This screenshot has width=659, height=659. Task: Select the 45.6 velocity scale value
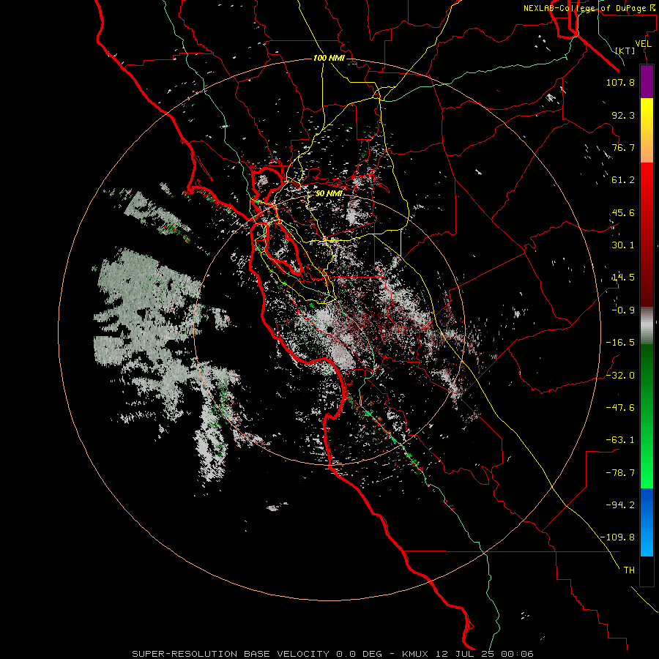pos(623,212)
